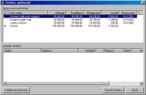Click the 24 840,00 Předepsáno value
This screenshot has width=146, height=95.
95,23
